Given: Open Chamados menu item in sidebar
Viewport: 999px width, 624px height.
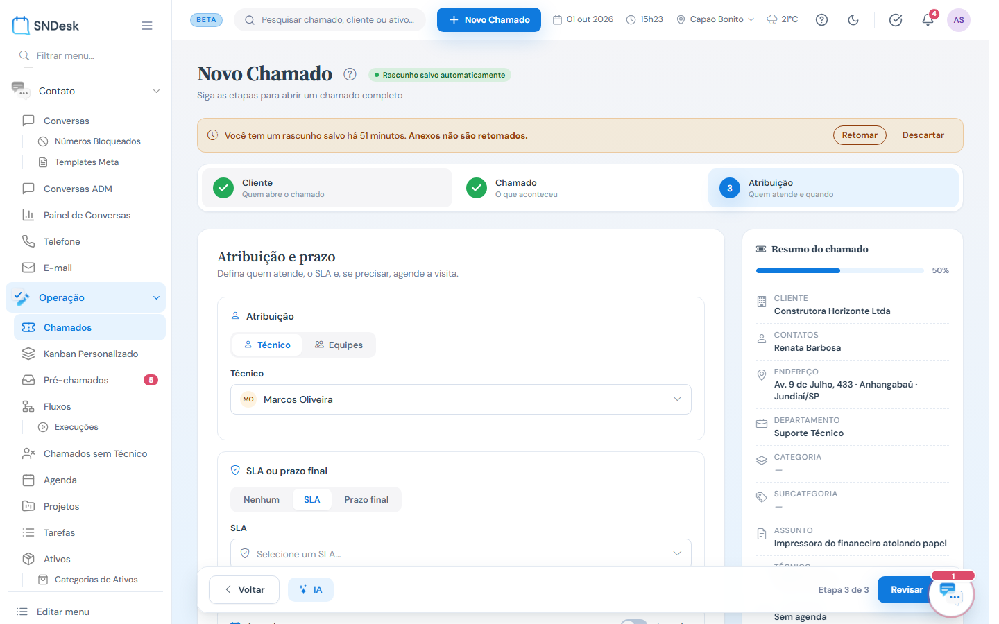Looking at the screenshot, I should [89, 327].
